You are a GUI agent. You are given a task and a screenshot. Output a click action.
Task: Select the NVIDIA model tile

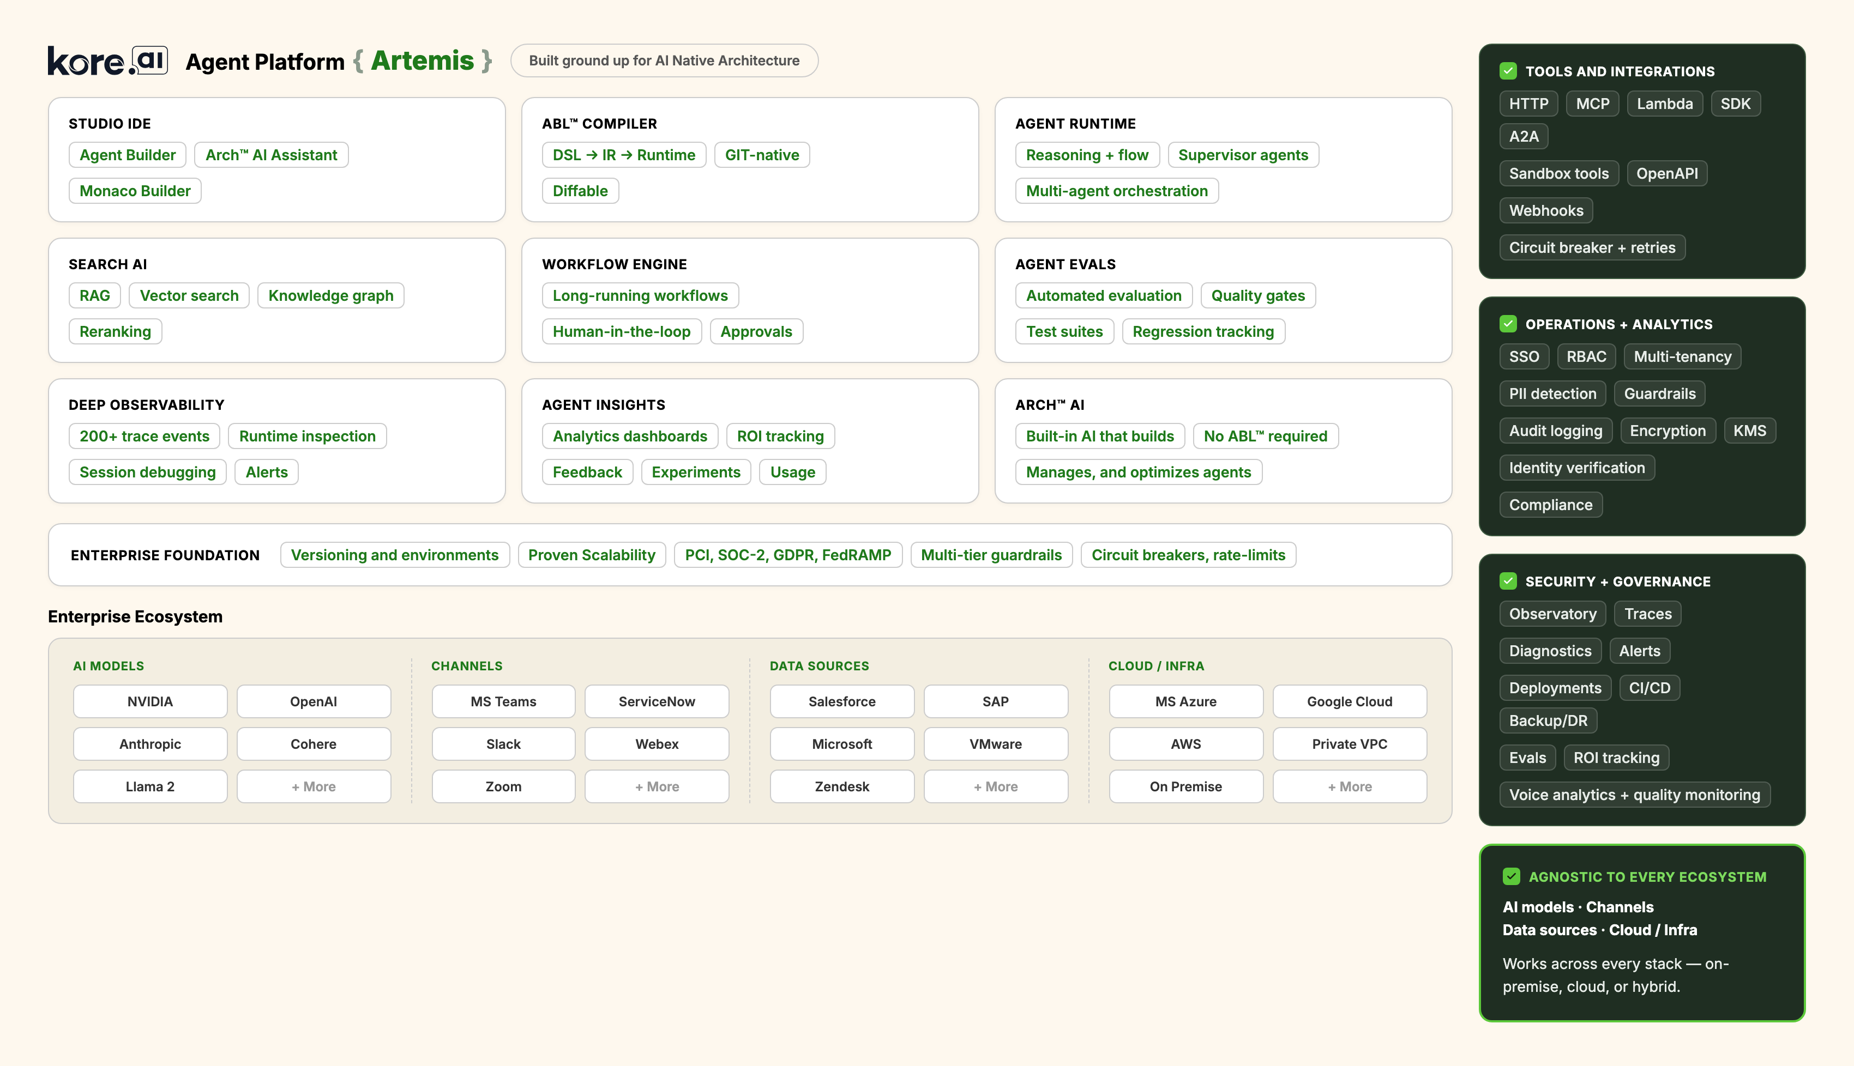(150, 701)
